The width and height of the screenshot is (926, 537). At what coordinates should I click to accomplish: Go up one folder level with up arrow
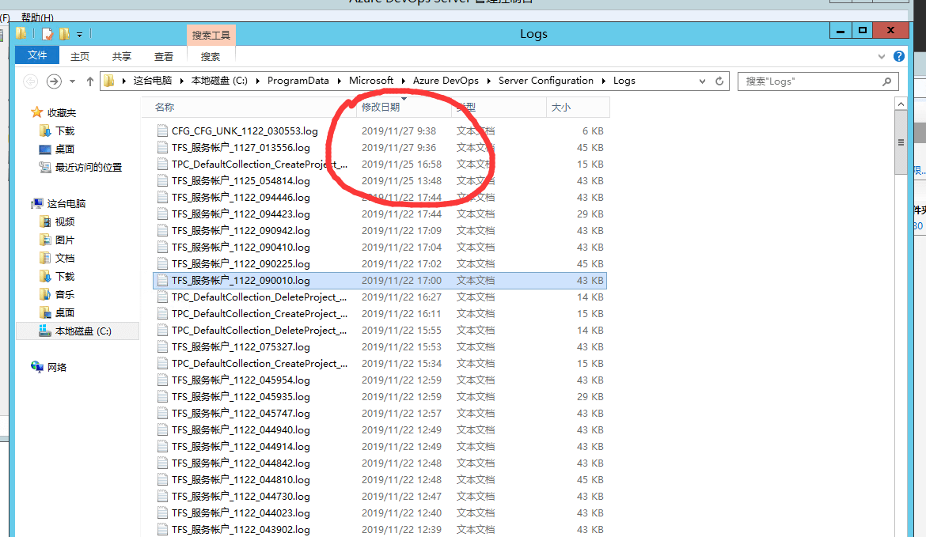[x=90, y=81]
